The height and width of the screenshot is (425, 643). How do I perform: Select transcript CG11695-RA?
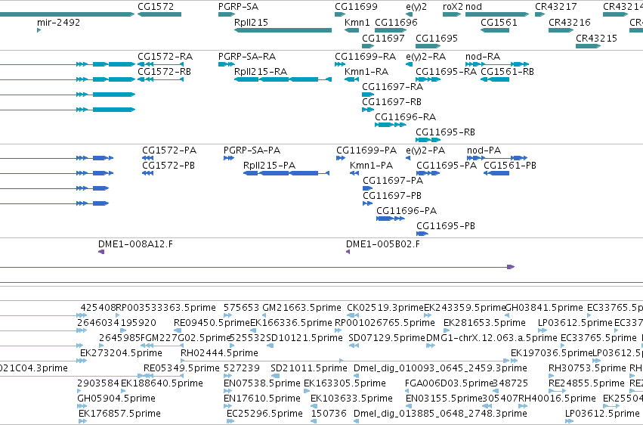coord(428,79)
